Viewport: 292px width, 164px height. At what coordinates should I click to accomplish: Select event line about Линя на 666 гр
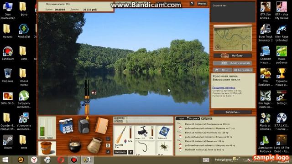(x=205, y=150)
